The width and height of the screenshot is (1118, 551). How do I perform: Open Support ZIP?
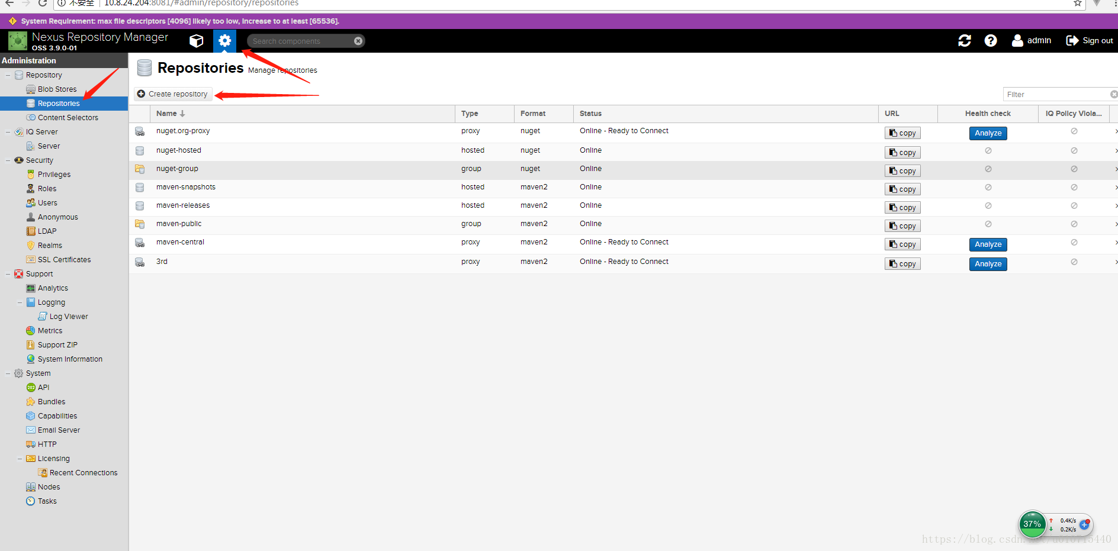click(57, 345)
